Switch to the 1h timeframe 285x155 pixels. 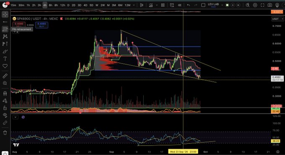(28, 5)
